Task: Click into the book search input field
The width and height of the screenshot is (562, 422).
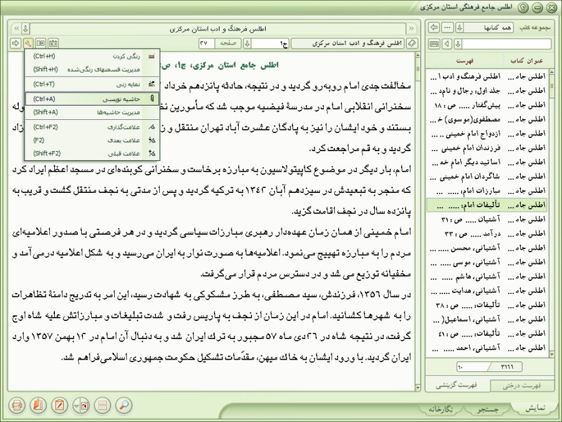Action: click(x=506, y=44)
